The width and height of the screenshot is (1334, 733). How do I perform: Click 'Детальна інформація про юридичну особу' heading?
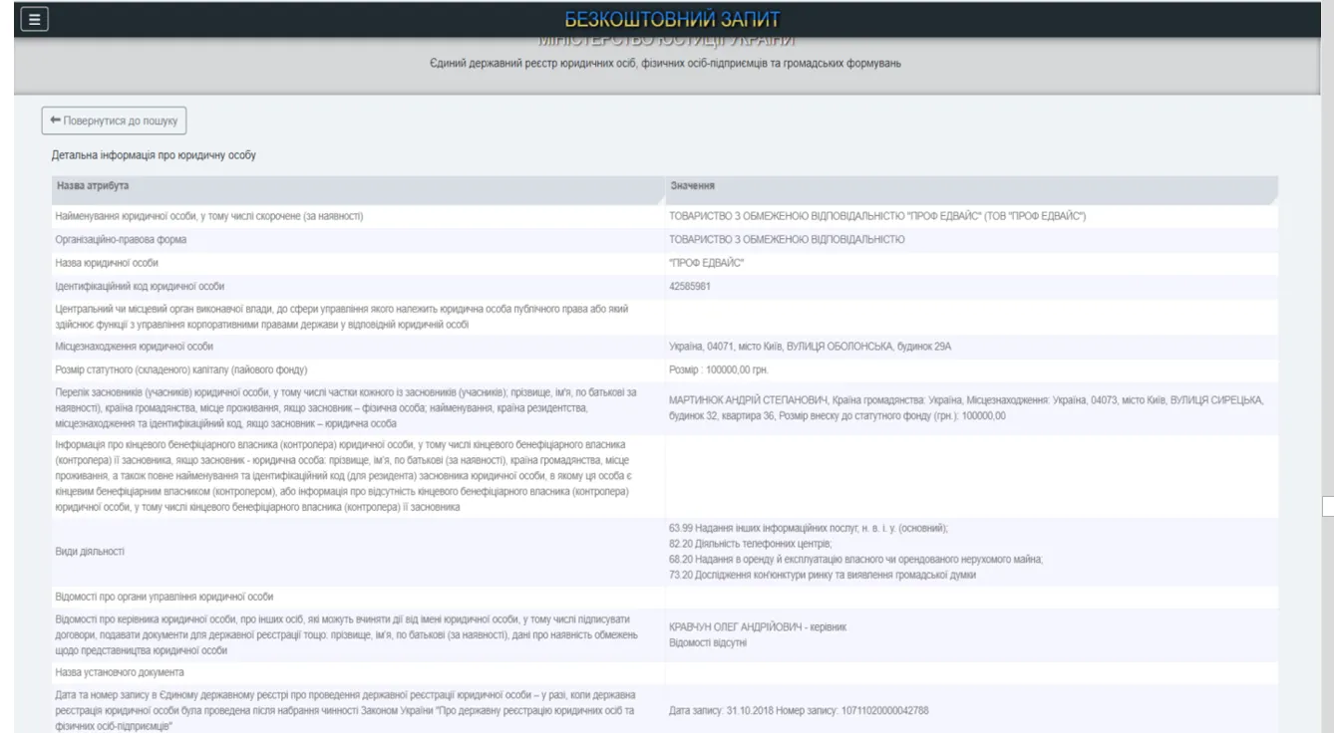[x=155, y=156]
